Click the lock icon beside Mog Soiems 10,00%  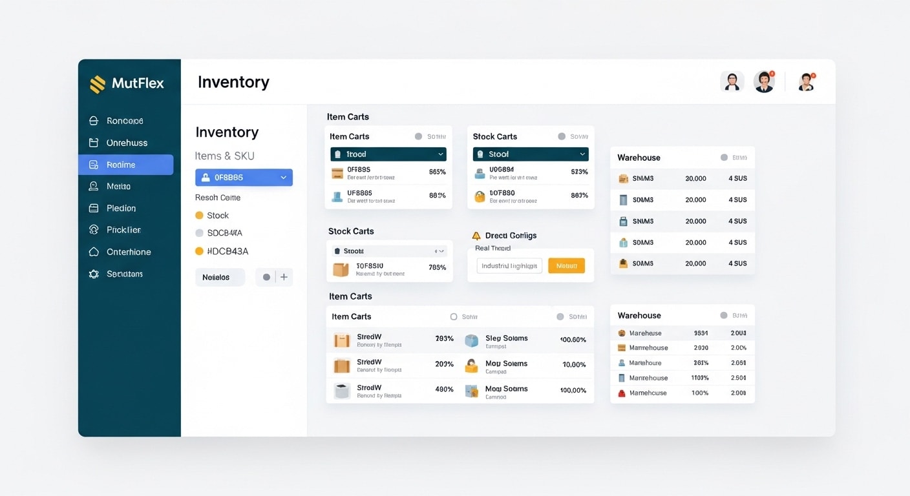(472, 366)
